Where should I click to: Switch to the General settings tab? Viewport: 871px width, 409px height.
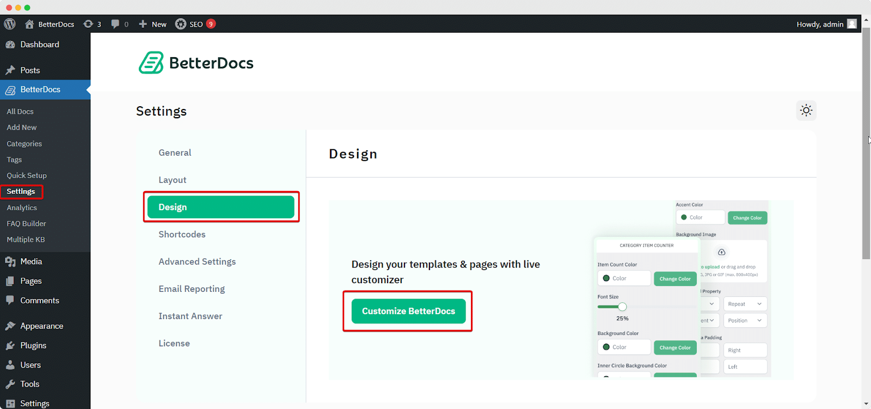click(x=175, y=152)
